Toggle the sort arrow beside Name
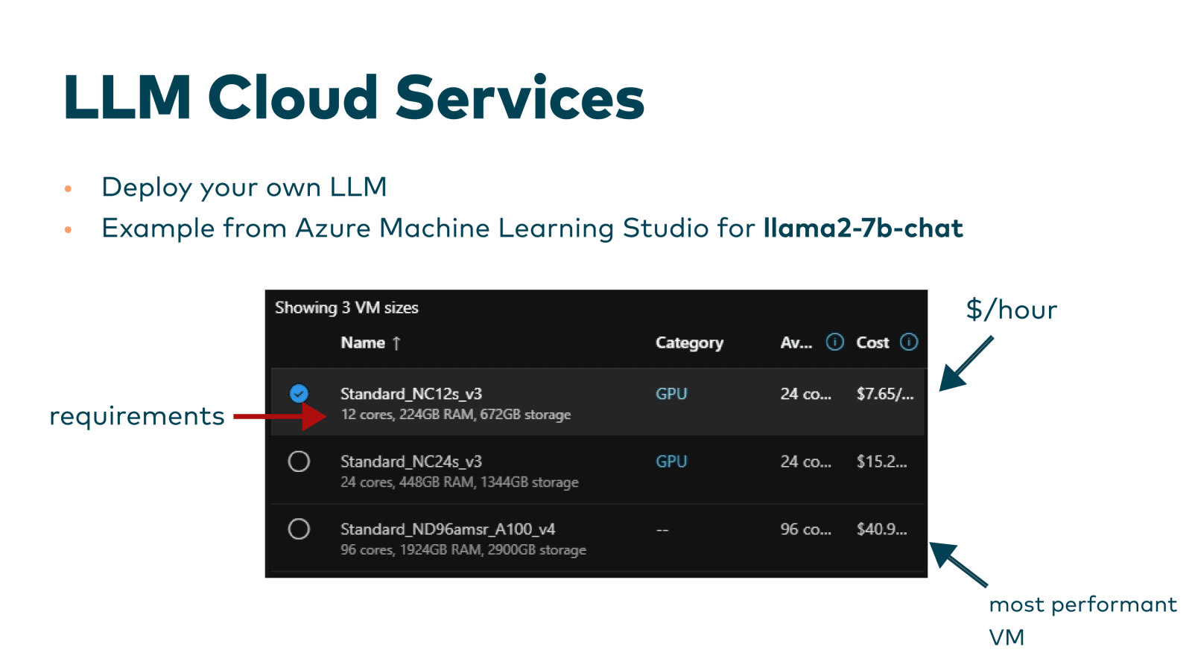 396,343
